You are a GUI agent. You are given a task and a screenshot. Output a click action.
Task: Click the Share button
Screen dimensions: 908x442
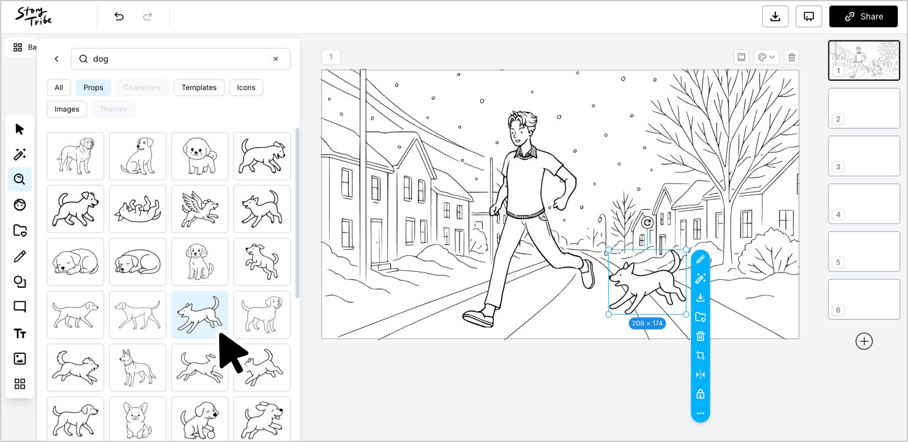(863, 17)
